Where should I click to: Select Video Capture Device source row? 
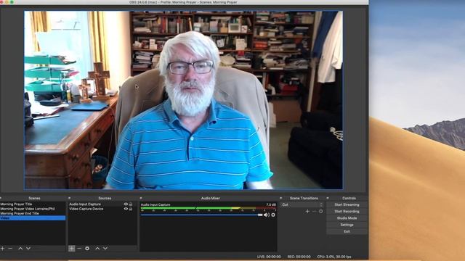[102, 209]
